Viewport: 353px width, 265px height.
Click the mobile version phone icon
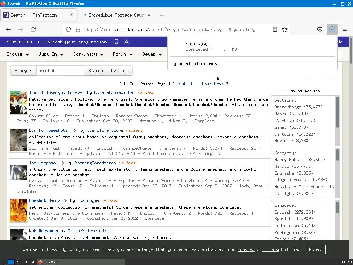(116, 42)
